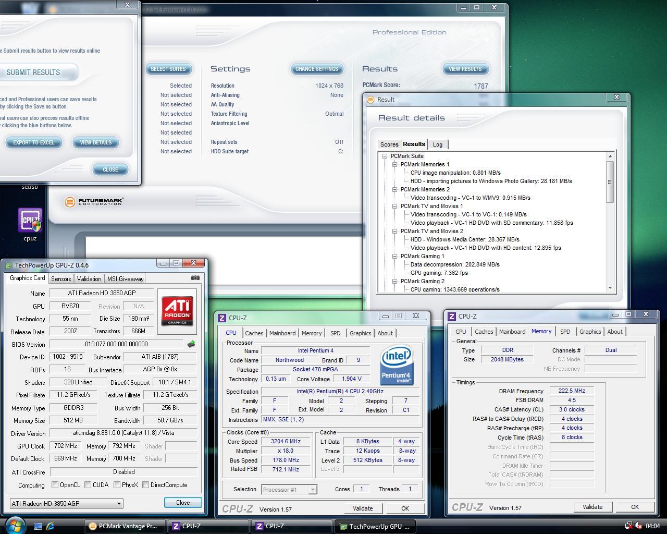Switch to the Validation tab in GPU-Z

(x=89, y=278)
